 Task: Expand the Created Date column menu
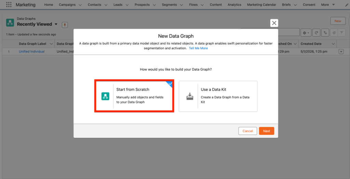pos(333,44)
